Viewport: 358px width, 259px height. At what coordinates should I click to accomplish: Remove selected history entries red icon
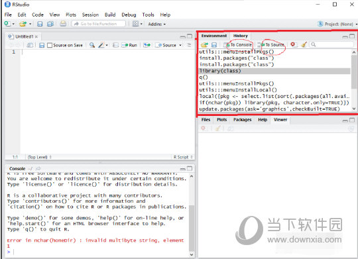(293, 44)
